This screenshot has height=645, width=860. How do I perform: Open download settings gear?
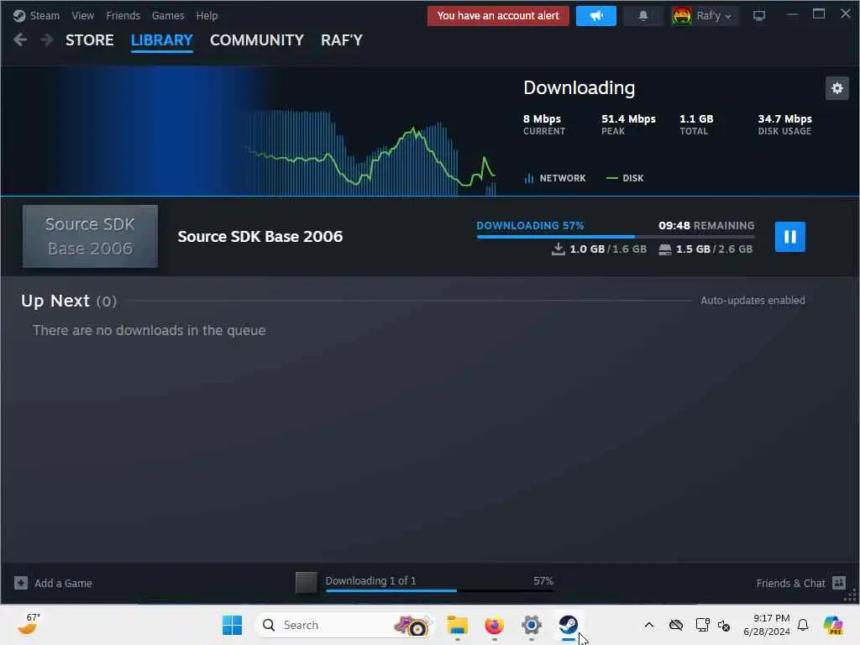pos(837,88)
